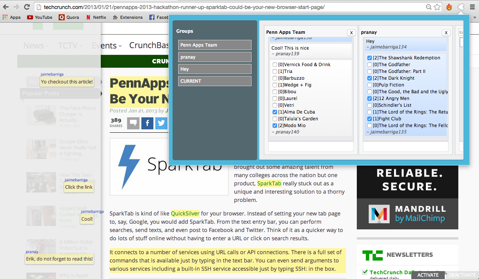Image resolution: width=479 pixels, height=279 pixels.
Task: Follow the SparkTab hyperlink in the article
Action: tap(269, 183)
